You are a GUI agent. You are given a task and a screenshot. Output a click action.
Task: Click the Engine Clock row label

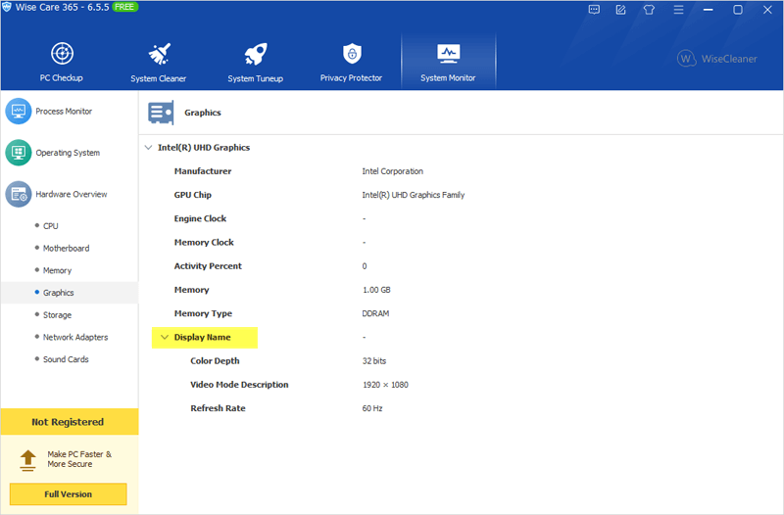200,218
